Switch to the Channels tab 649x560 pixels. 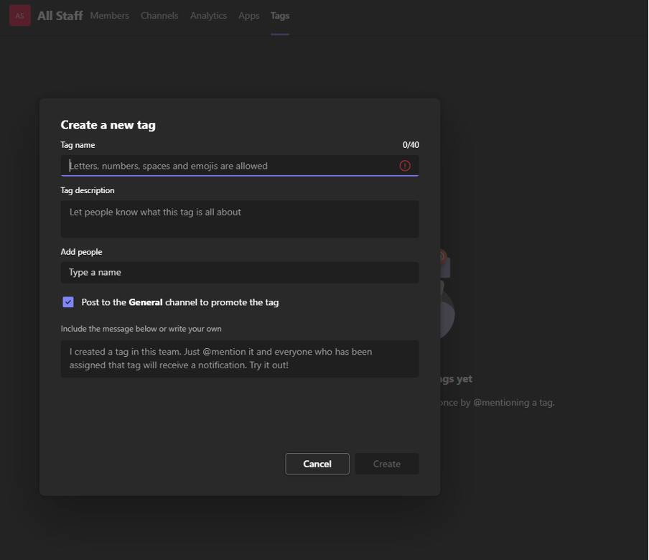(x=159, y=16)
